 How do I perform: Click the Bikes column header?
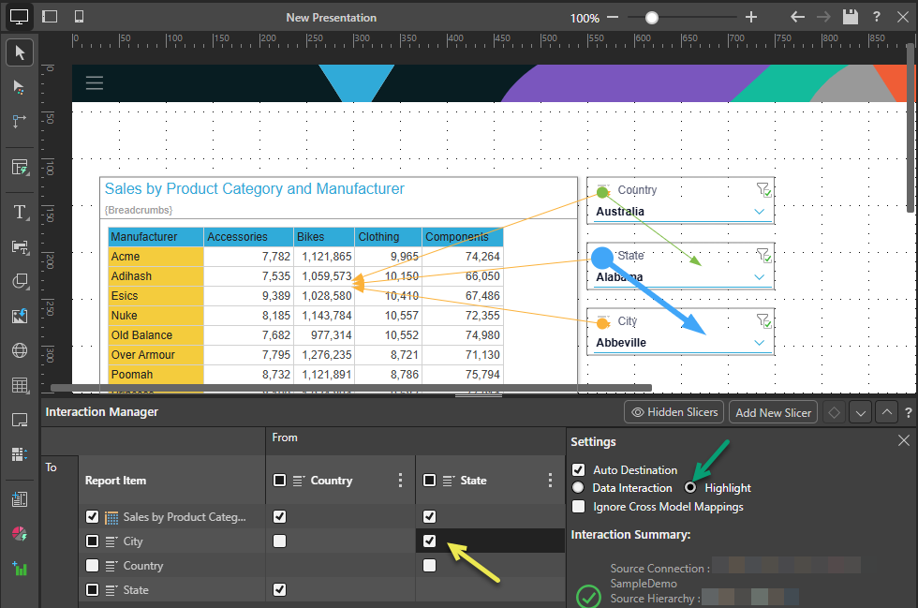tap(324, 237)
